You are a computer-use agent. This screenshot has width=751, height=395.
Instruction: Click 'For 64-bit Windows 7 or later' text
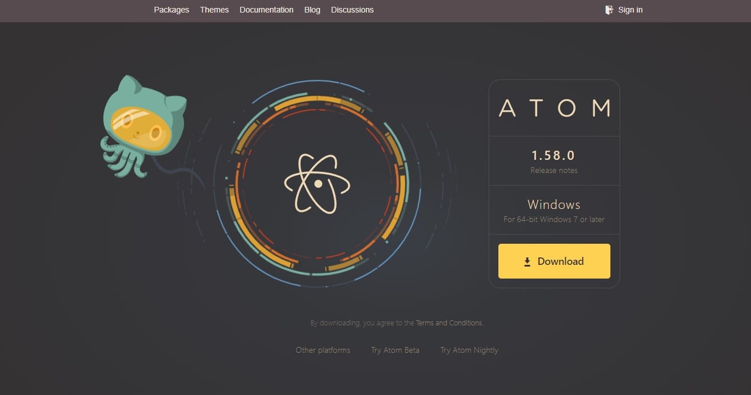coord(554,219)
